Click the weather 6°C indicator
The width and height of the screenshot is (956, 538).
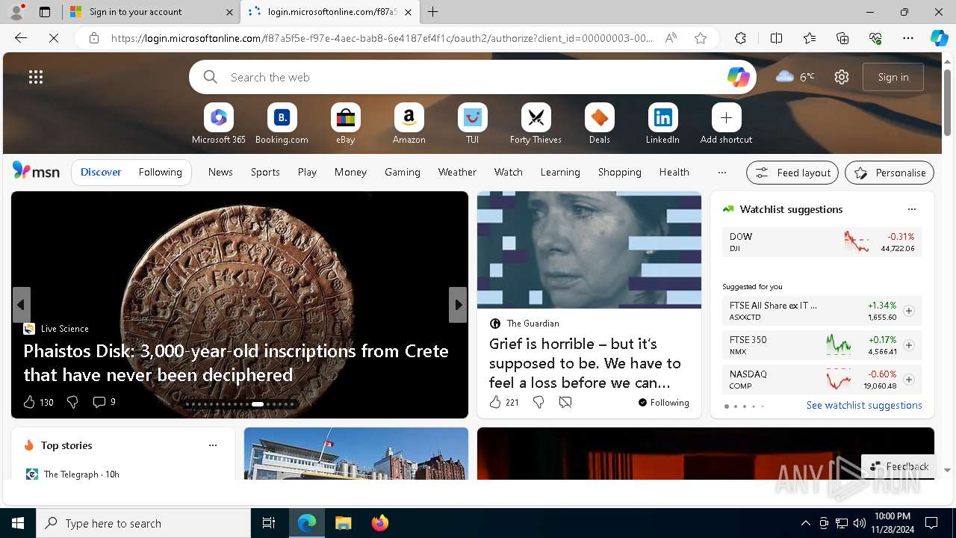click(x=795, y=77)
